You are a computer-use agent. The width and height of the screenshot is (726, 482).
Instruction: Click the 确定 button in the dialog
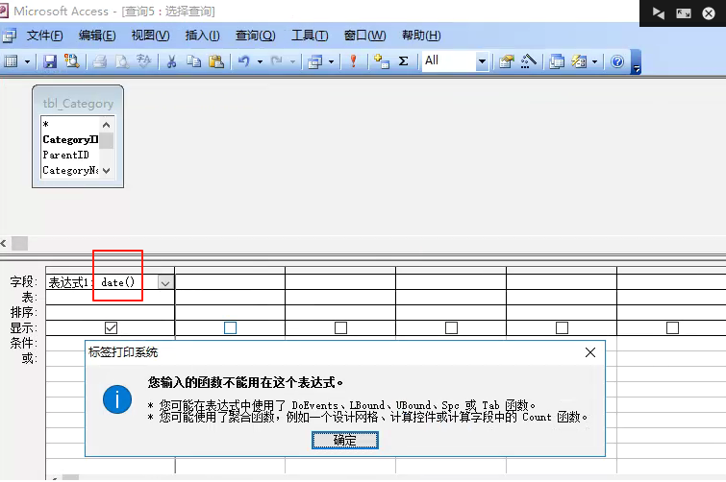(345, 440)
